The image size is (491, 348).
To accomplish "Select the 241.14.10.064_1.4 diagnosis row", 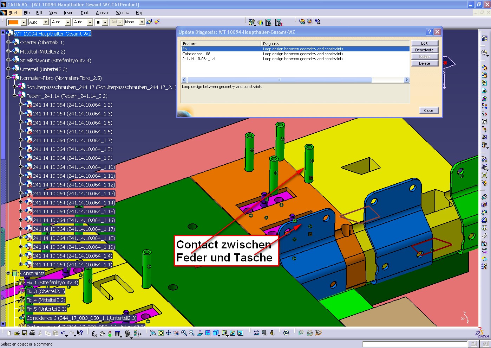I will pos(295,59).
